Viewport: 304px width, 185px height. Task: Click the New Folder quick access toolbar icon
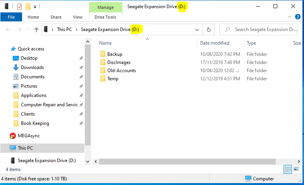(x=28, y=7)
